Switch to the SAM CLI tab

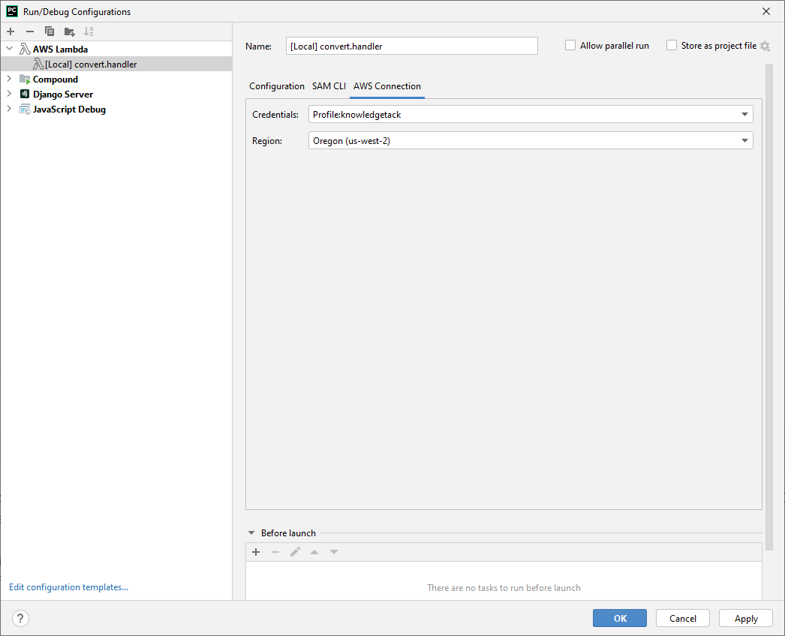coord(329,86)
